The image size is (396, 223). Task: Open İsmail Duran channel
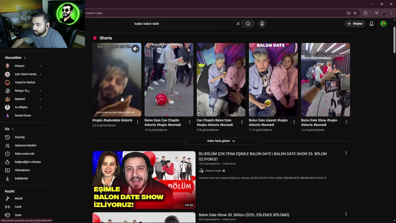point(24,116)
